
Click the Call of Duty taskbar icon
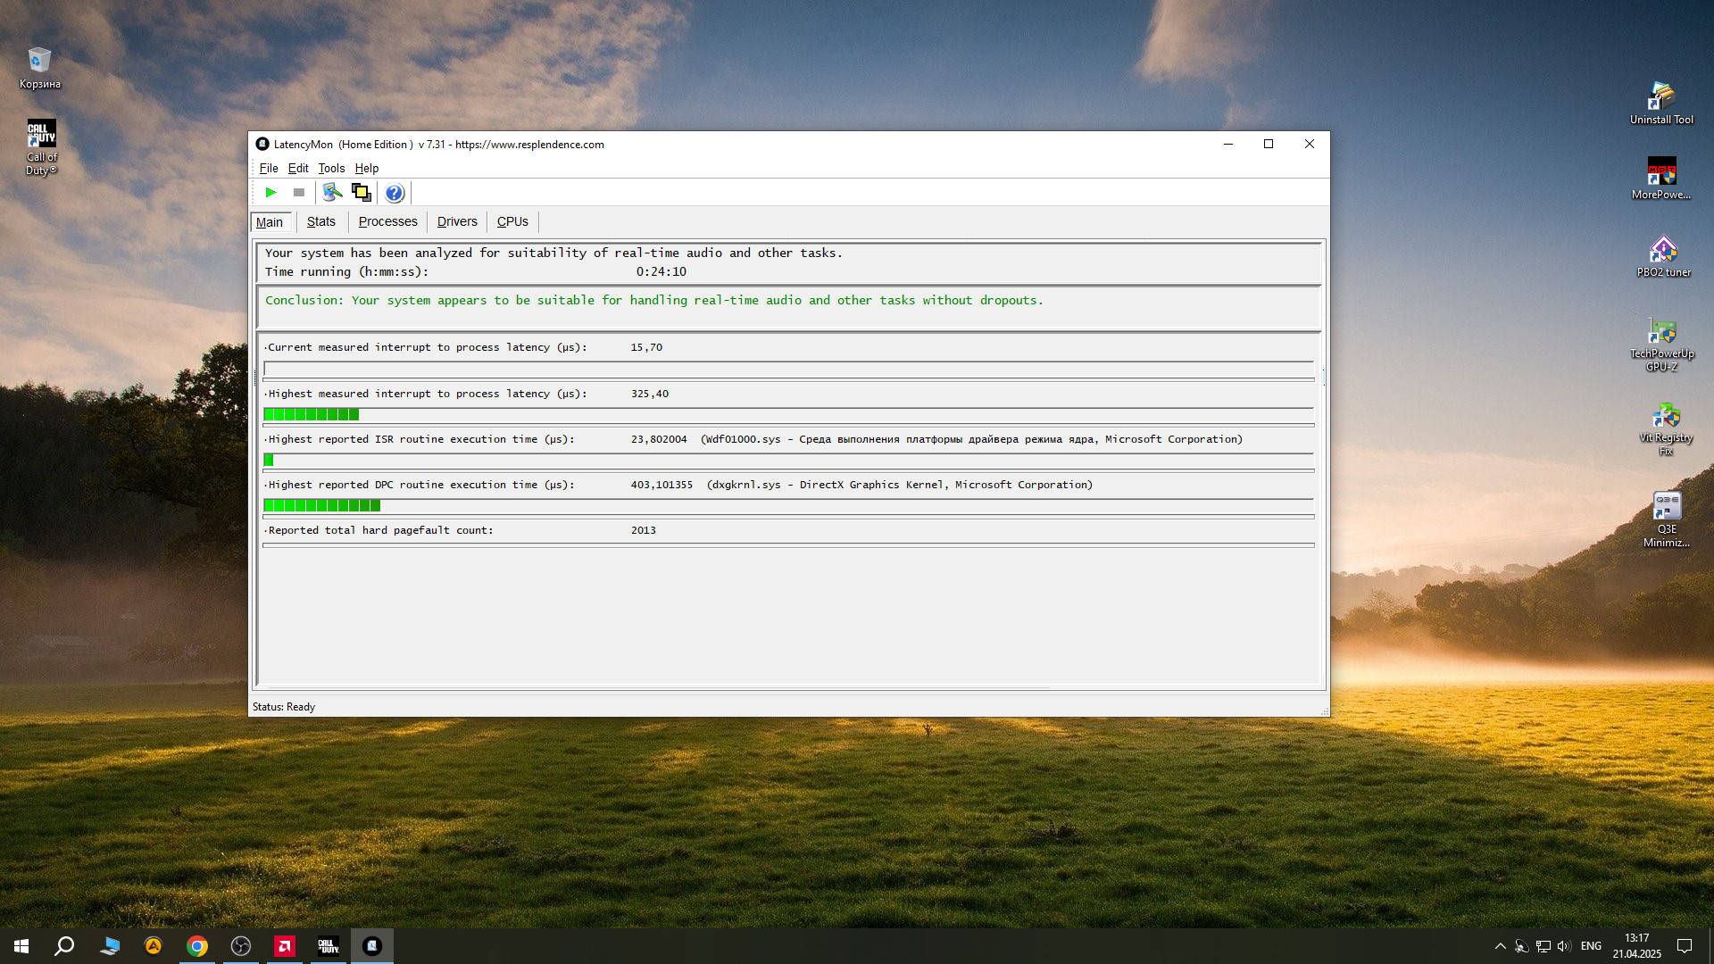(x=329, y=946)
